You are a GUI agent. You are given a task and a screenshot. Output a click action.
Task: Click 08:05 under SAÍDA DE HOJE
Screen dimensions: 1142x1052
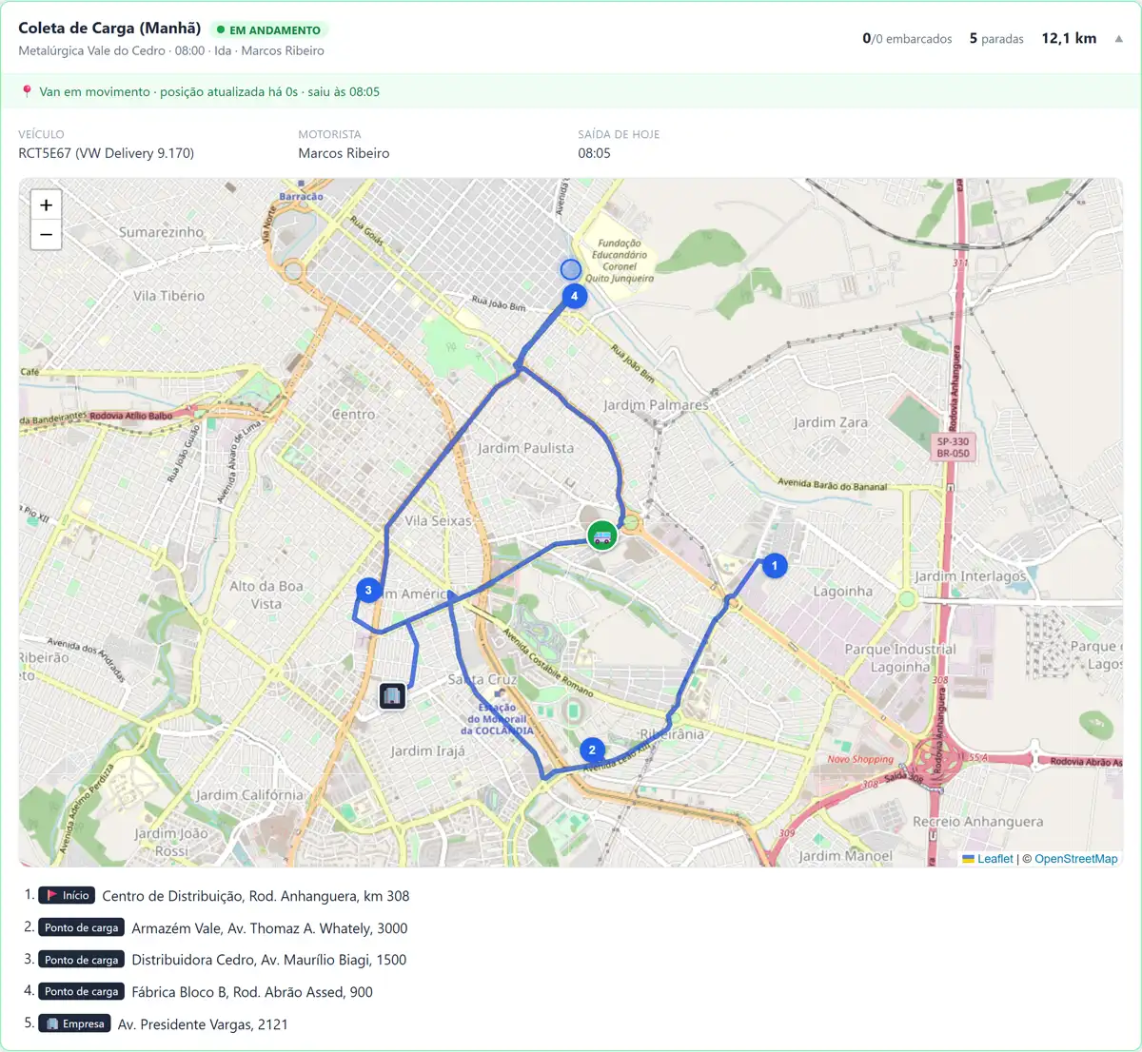click(594, 153)
